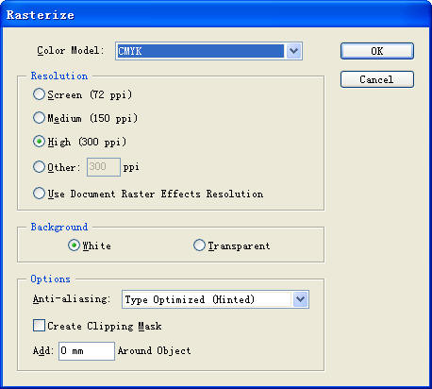The image size is (432, 389).
Task: Cancel the Rasterize dialog
Action: pyautogui.click(x=377, y=79)
